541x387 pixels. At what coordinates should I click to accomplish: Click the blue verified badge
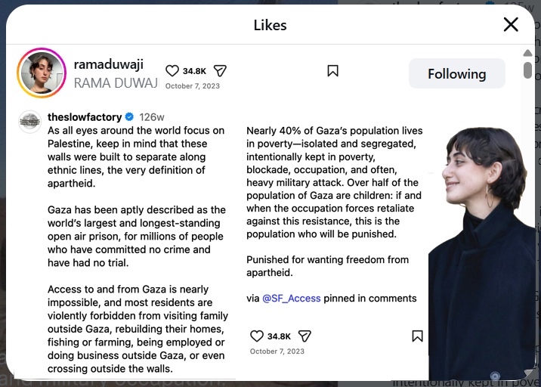pyautogui.click(x=129, y=117)
